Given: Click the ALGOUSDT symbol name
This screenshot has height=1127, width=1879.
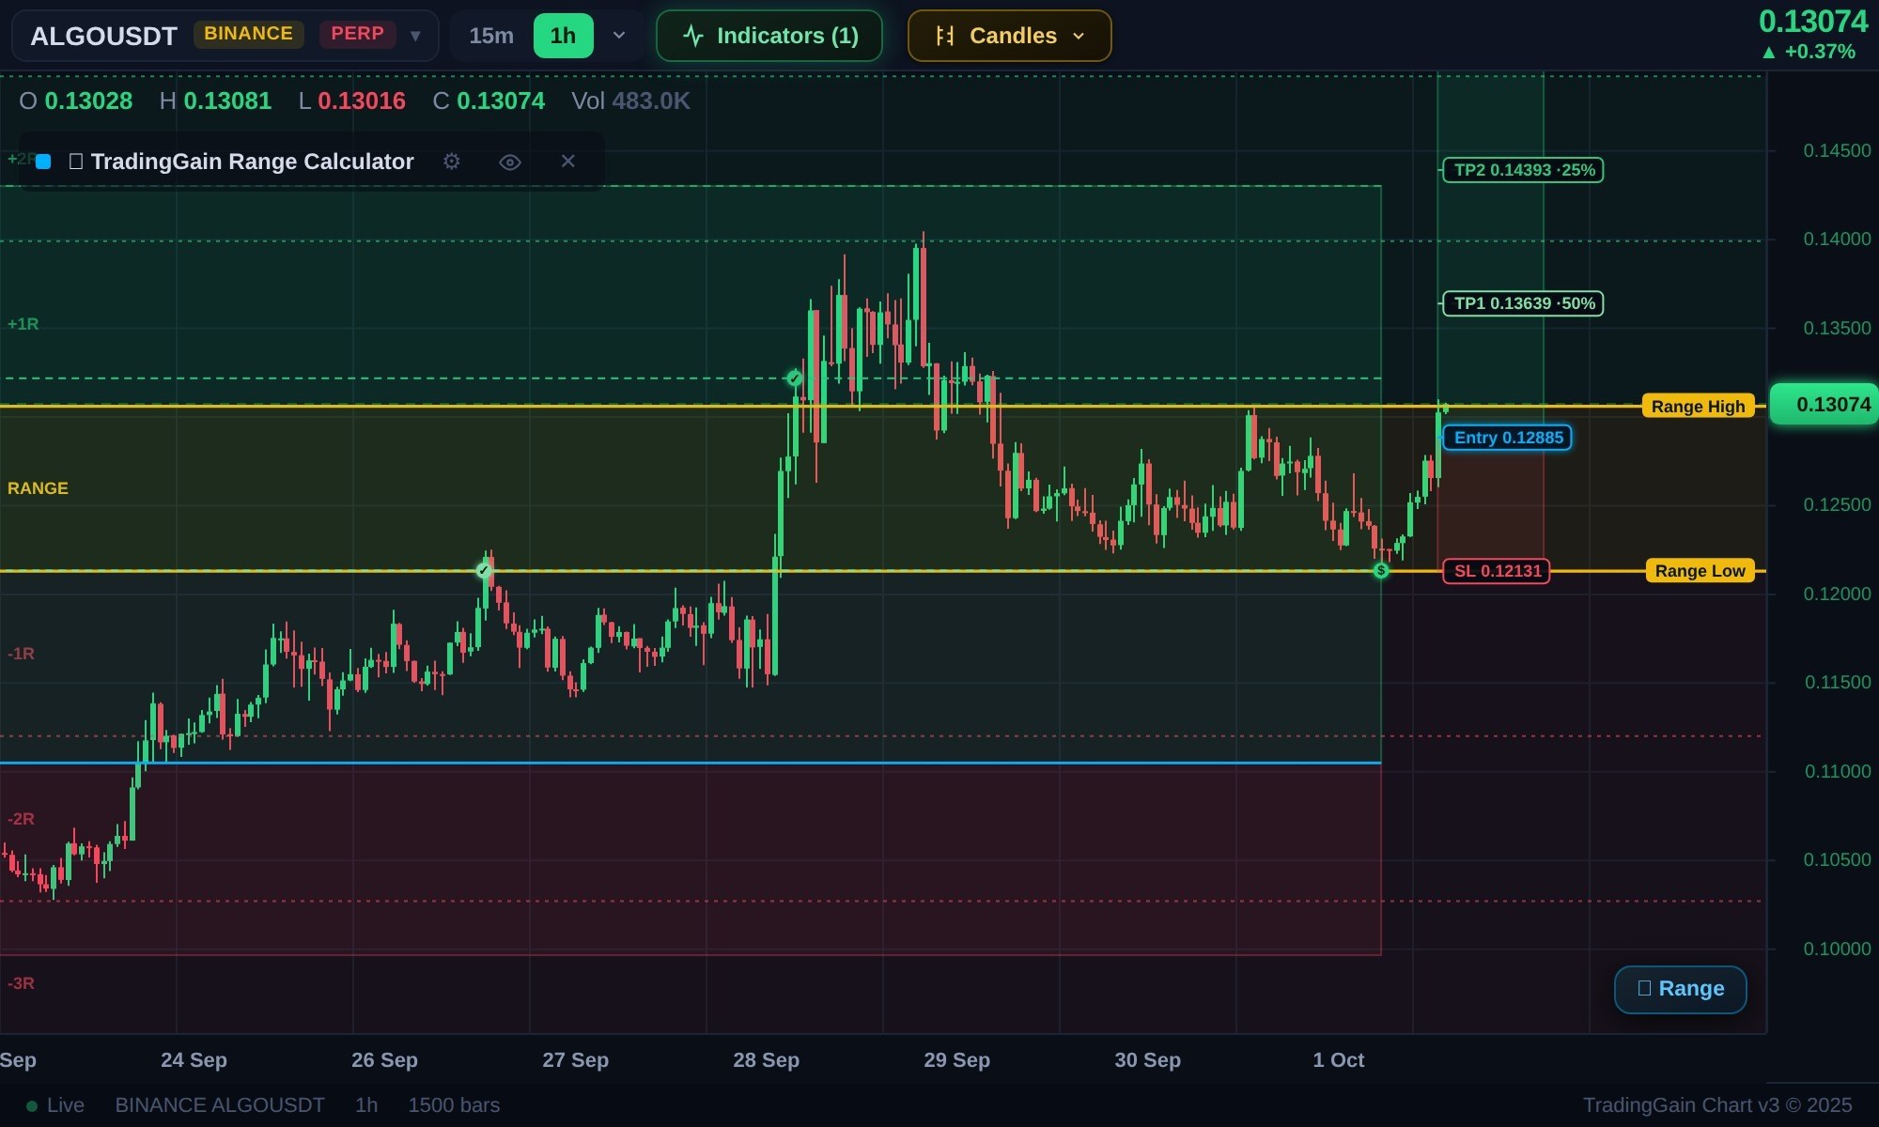Looking at the screenshot, I should (103, 36).
